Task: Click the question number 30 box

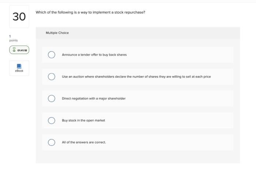Action: (x=19, y=16)
